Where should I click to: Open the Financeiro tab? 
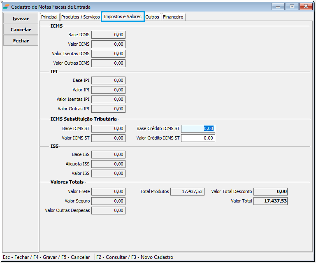(x=173, y=17)
